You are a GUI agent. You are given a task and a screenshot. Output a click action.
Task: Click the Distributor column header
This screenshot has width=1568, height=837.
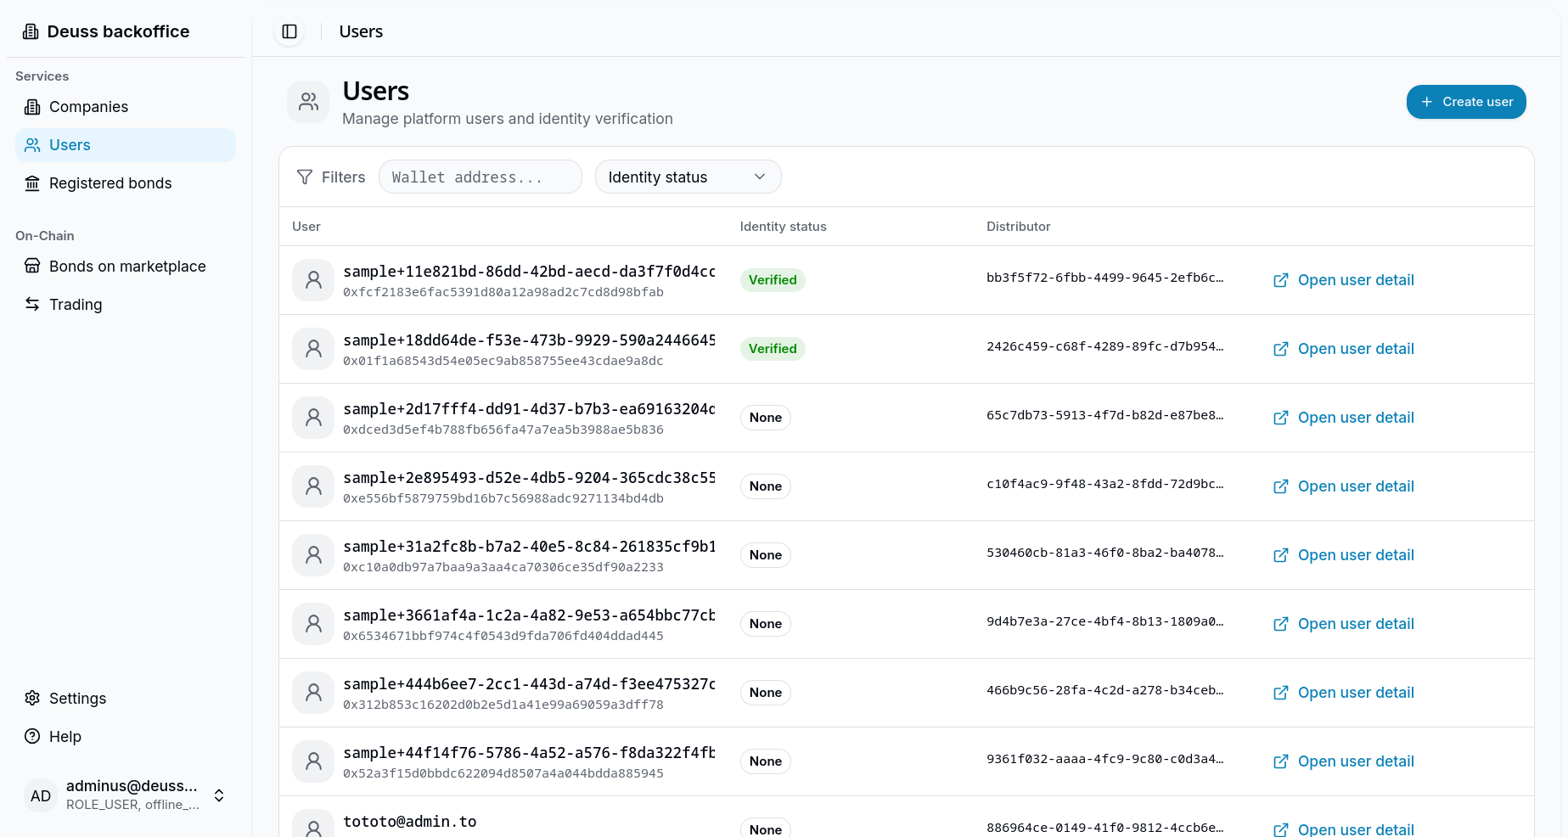click(x=1018, y=227)
